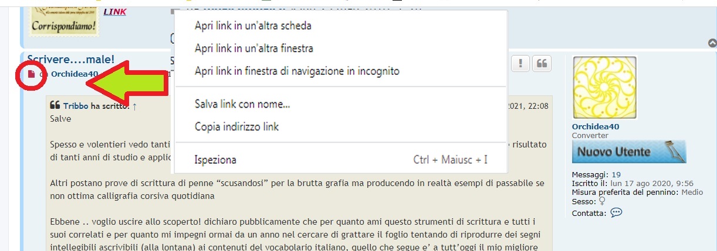Choose 'Apri link in un'altra scheda'

coord(253,26)
